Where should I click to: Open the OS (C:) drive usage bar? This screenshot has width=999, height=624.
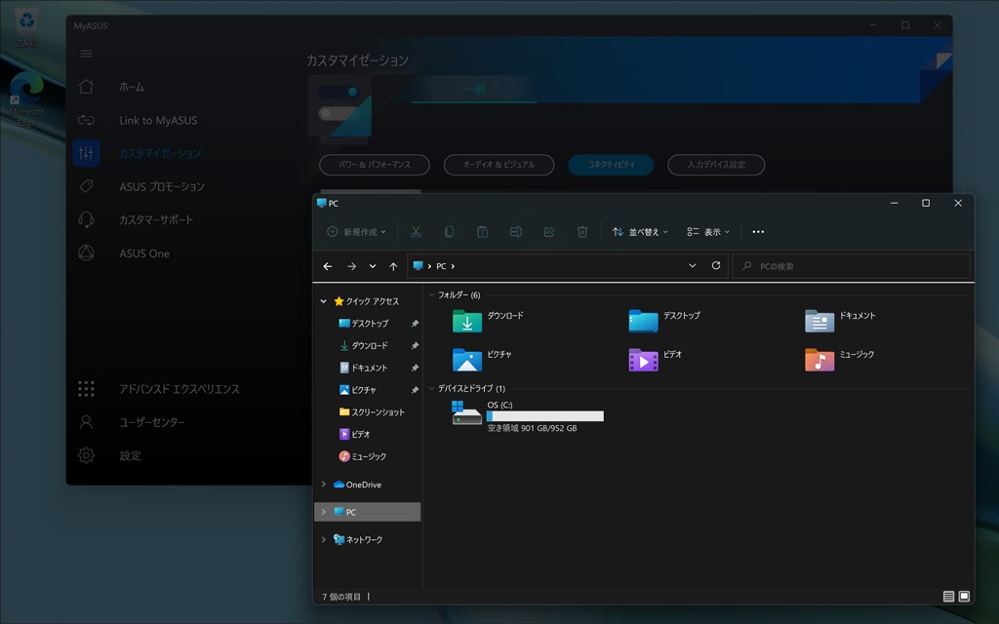pyautogui.click(x=544, y=416)
